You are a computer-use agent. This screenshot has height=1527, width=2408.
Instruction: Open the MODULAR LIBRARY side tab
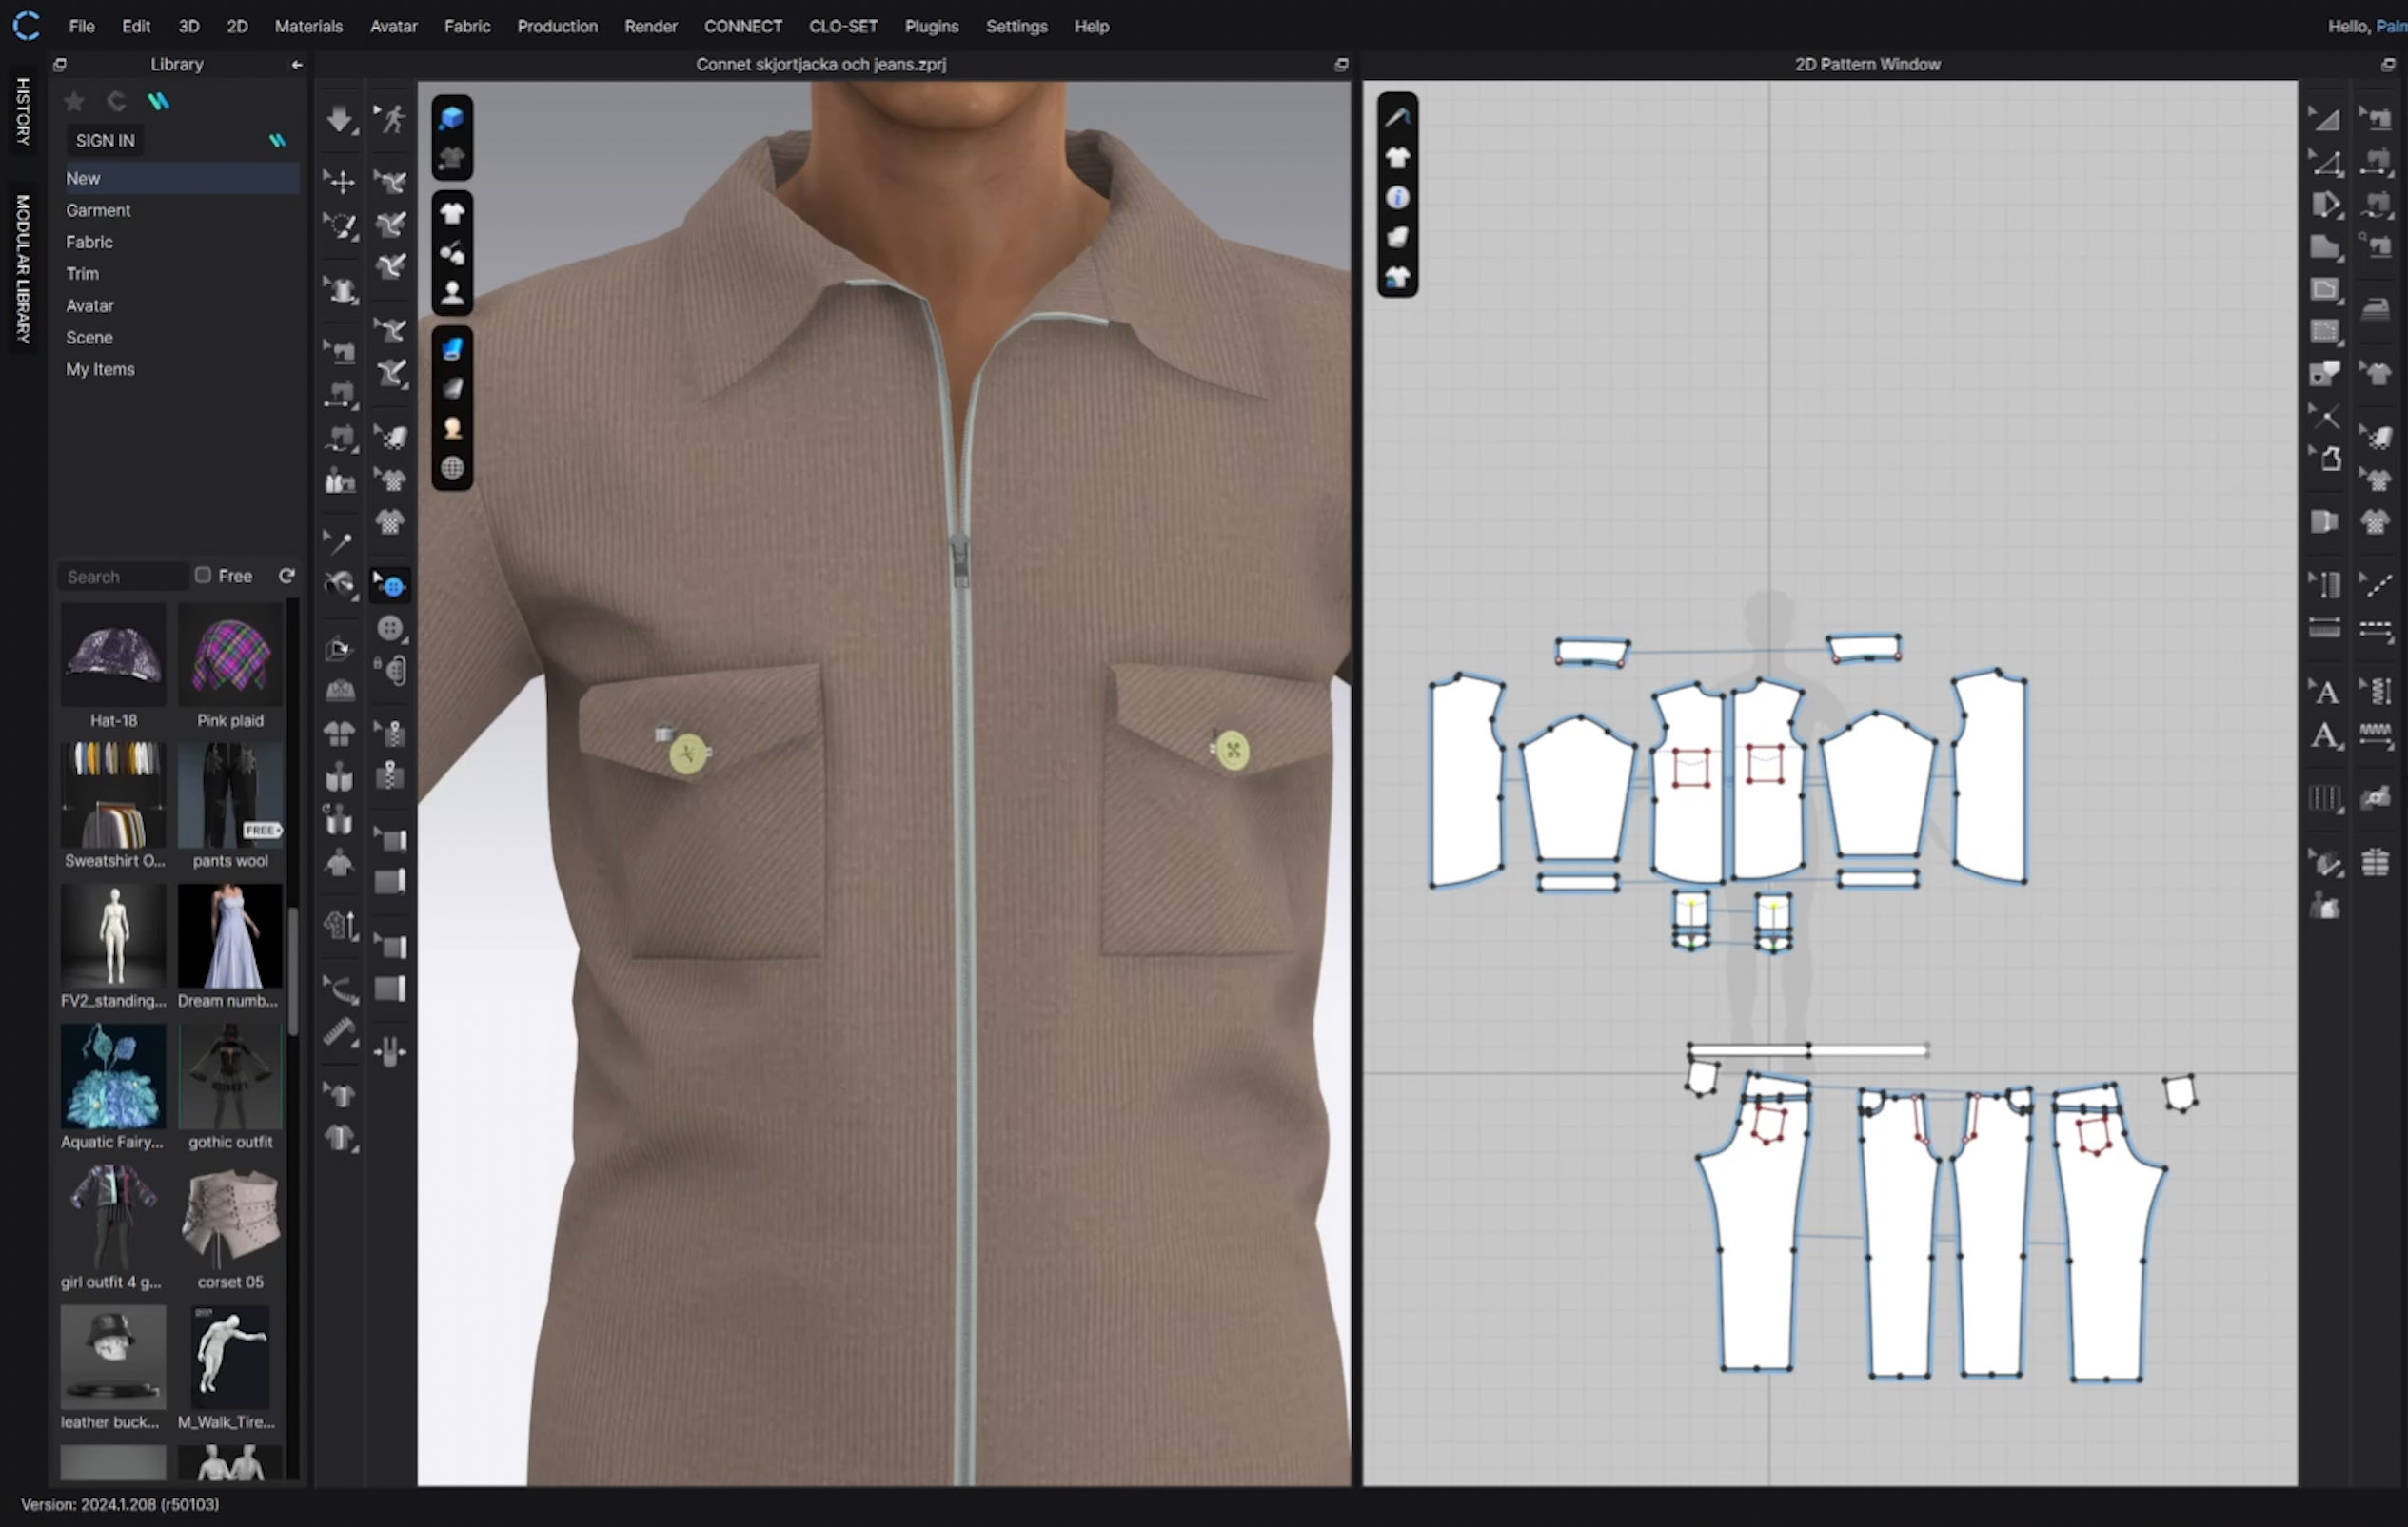point(22,268)
